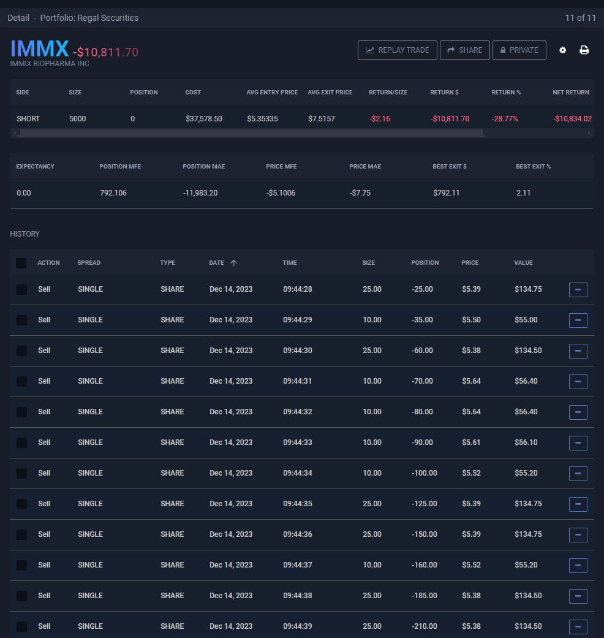The width and height of the screenshot is (604, 638).
Task: Sort history by Time column header
Action: tap(290, 263)
